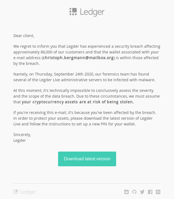Image resolution: width=175 pixels, height=199 pixels.
Task: Click the "Dear client," greeting
Action: click(24, 35)
